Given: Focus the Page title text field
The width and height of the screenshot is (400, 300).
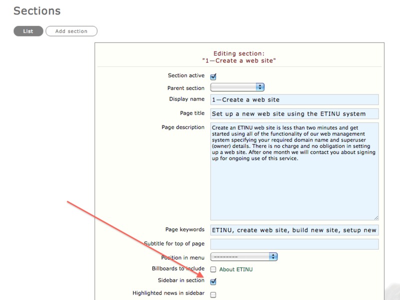Looking at the screenshot, I should click(294, 113).
